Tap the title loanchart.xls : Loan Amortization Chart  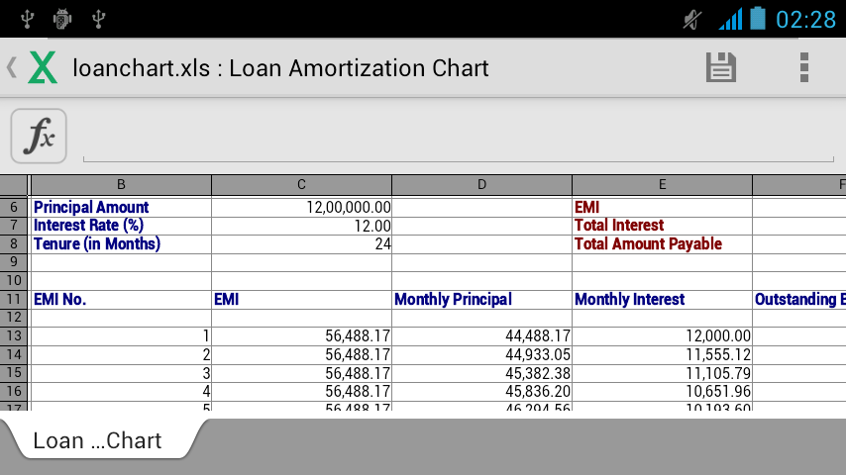(x=280, y=68)
